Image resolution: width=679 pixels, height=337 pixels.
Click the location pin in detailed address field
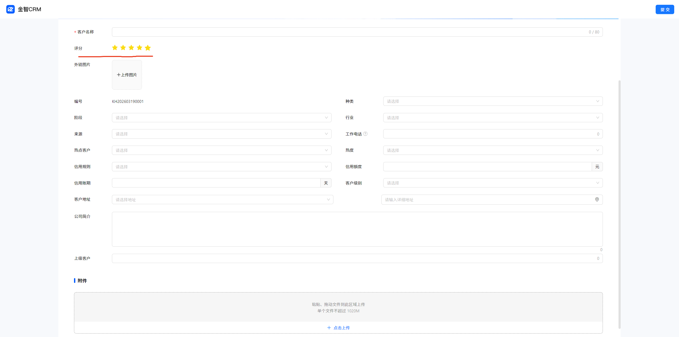point(597,200)
